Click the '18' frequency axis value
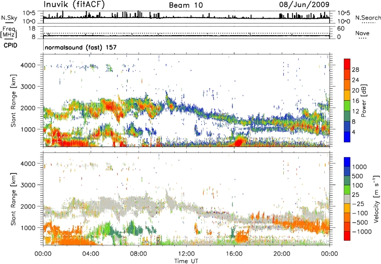381x264 pixels. [x=32, y=29]
